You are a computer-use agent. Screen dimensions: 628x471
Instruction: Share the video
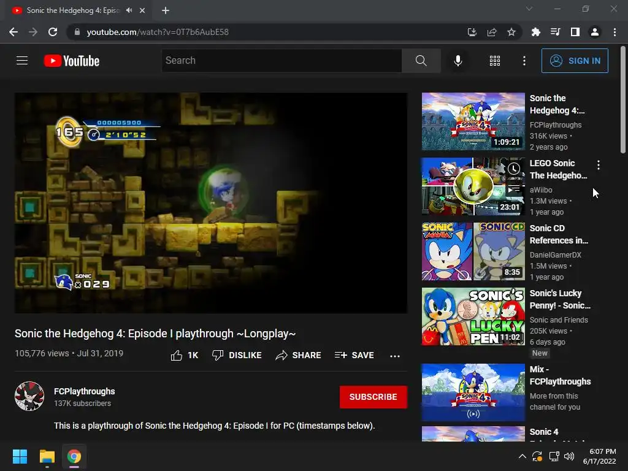[299, 355]
